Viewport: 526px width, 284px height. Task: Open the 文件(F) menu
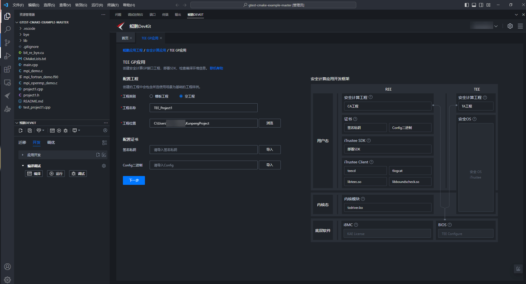[x=18, y=5]
